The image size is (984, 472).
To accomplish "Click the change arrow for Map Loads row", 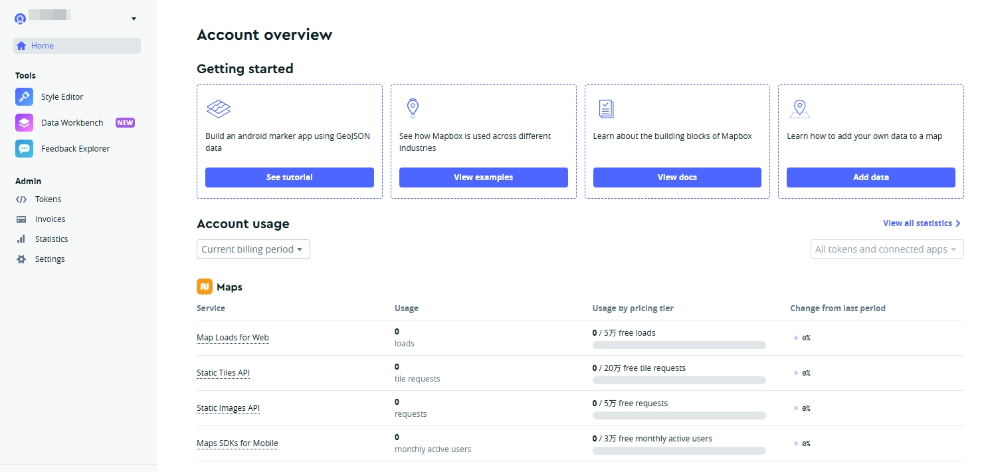I will pos(797,338).
